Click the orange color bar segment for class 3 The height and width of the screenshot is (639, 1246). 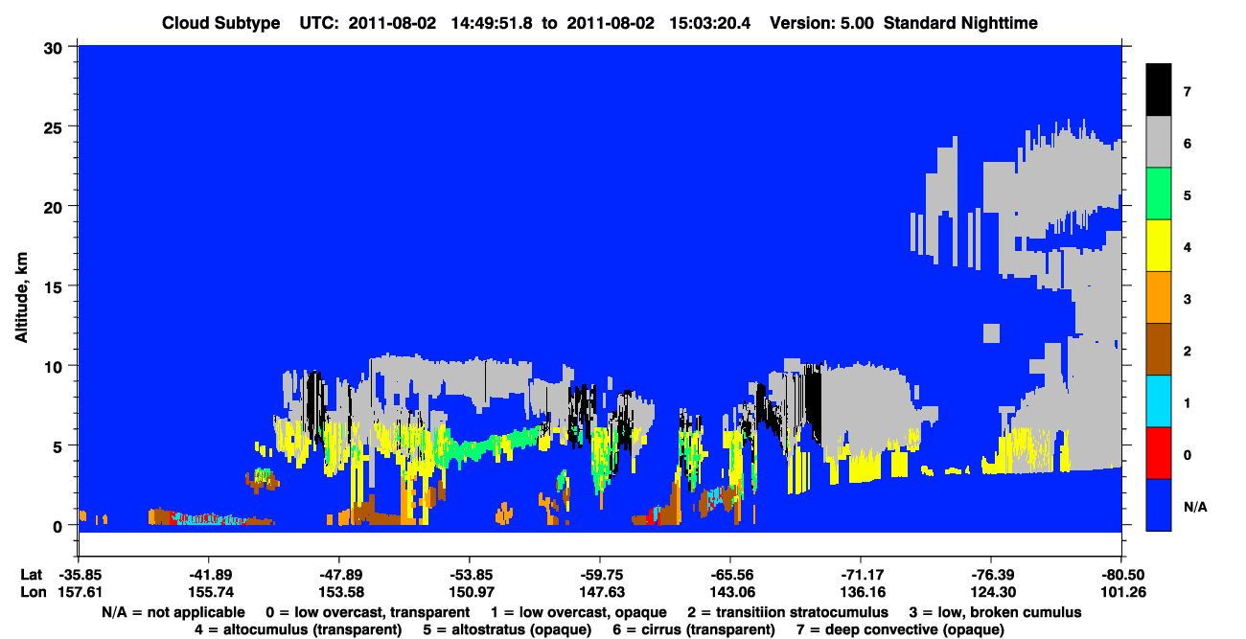pyautogui.click(x=1159, y=298)
